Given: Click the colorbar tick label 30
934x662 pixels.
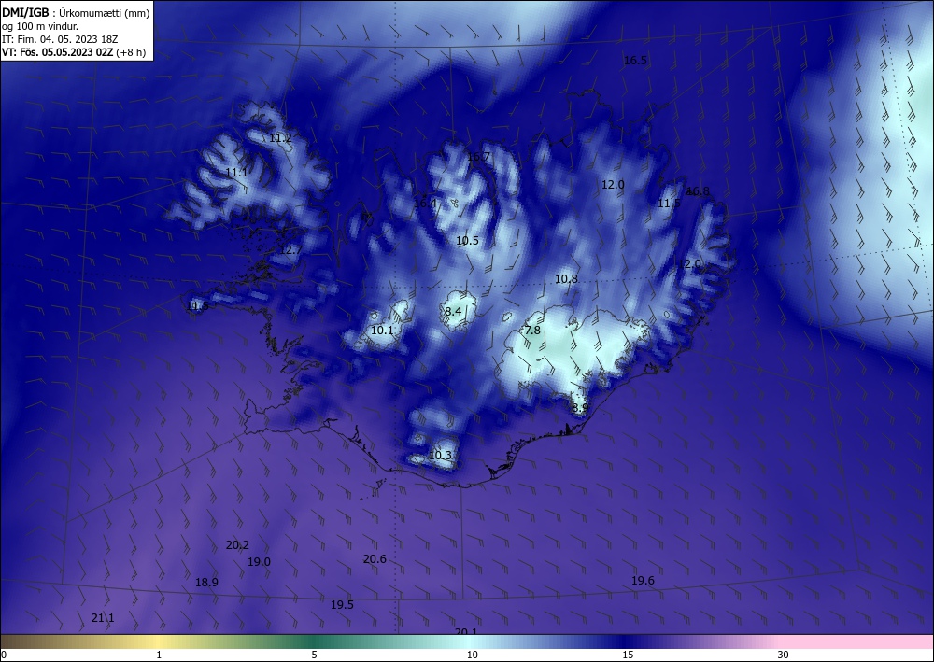Looking at the screenshot, I should coord(784,655).
